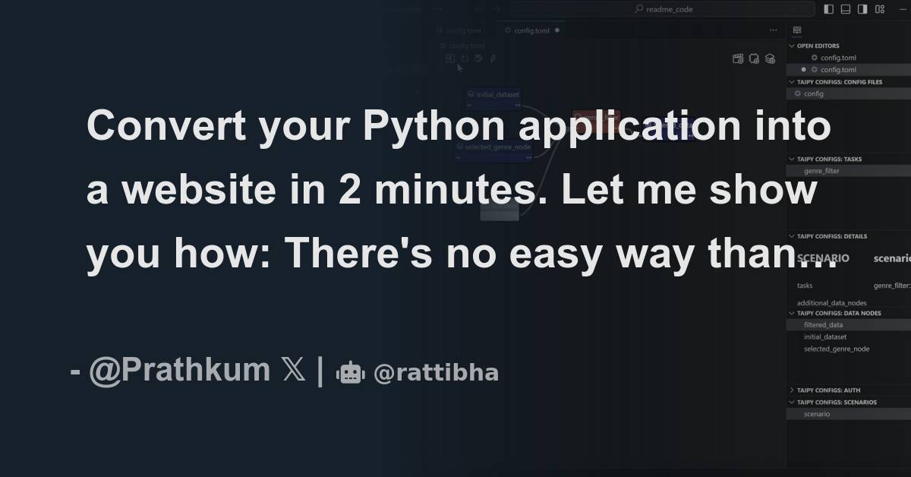The width and height of the screenshot is (911, 477).
Task: Open the Taipy Configs view icon in the sidebar
Action: click(x=796, y=29)
